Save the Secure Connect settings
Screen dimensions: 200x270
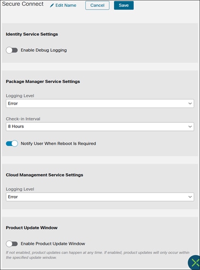tap(124, 5)
